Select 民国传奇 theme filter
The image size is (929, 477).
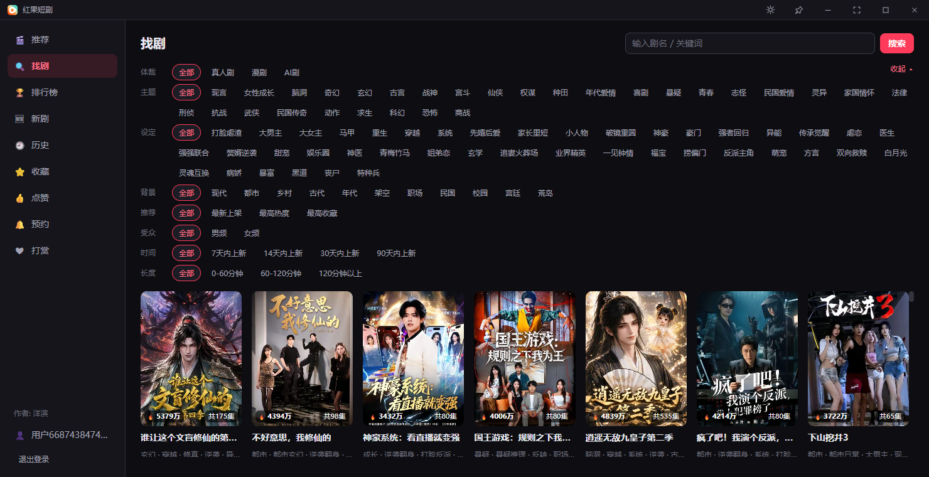pos(292,113)
